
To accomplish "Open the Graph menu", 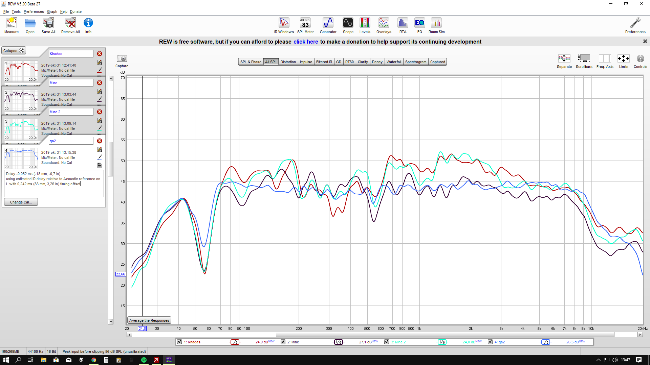I will click(x=52, y=11).
